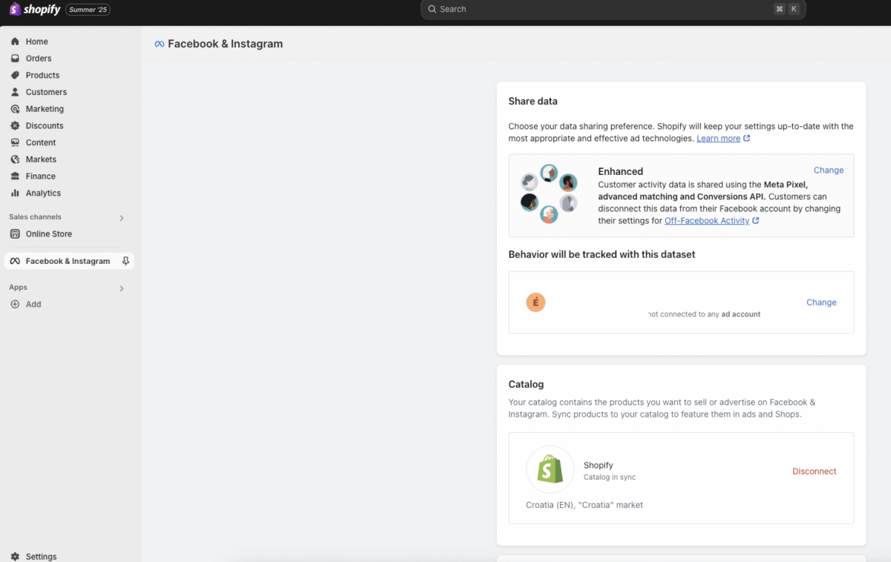Screen dimensions: 891x562
Task: Open the Learn more link
Action: point(718,139)
